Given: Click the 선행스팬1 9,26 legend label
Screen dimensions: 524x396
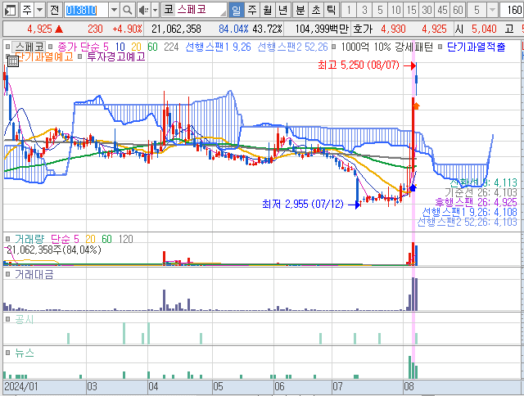Looking at the screenshot, I should 218,47.
